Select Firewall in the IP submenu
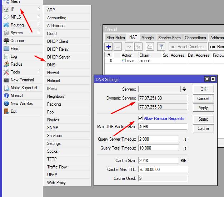The width and height of the screenshot is (224, 197). point(53,73)
